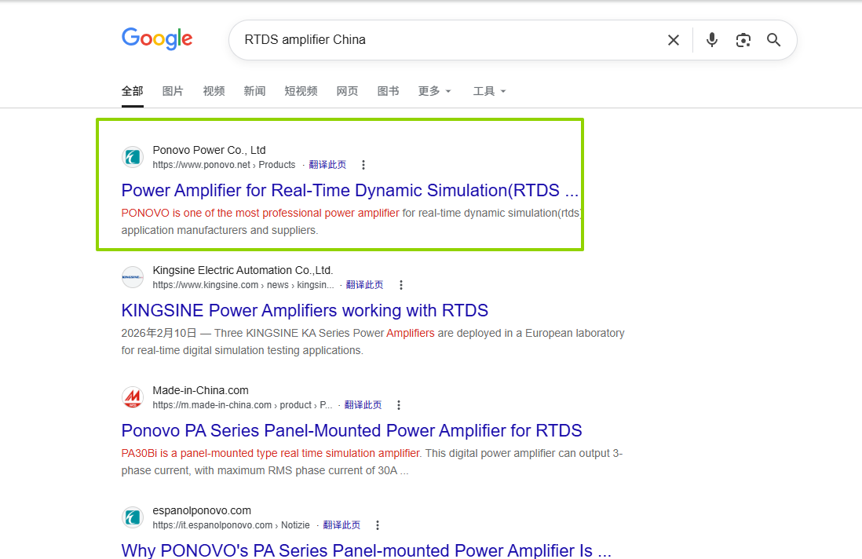The height and width of the screenshot is (559, 862).
Task: Click snippet mentioning 'Three KINGSINE KA Series'
Action: coord(373,342)
